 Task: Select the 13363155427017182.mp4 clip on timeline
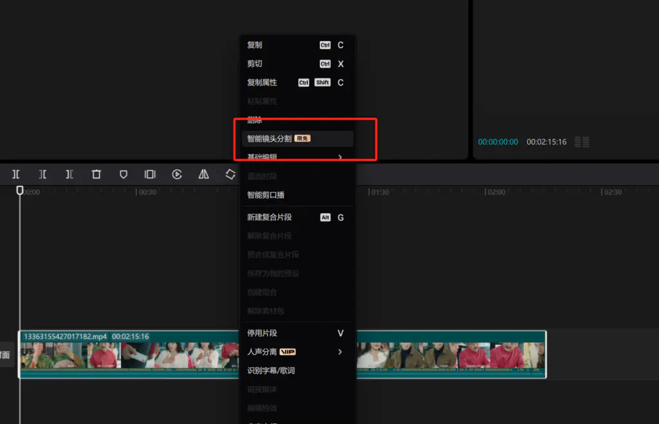click(x=129, y=355)
